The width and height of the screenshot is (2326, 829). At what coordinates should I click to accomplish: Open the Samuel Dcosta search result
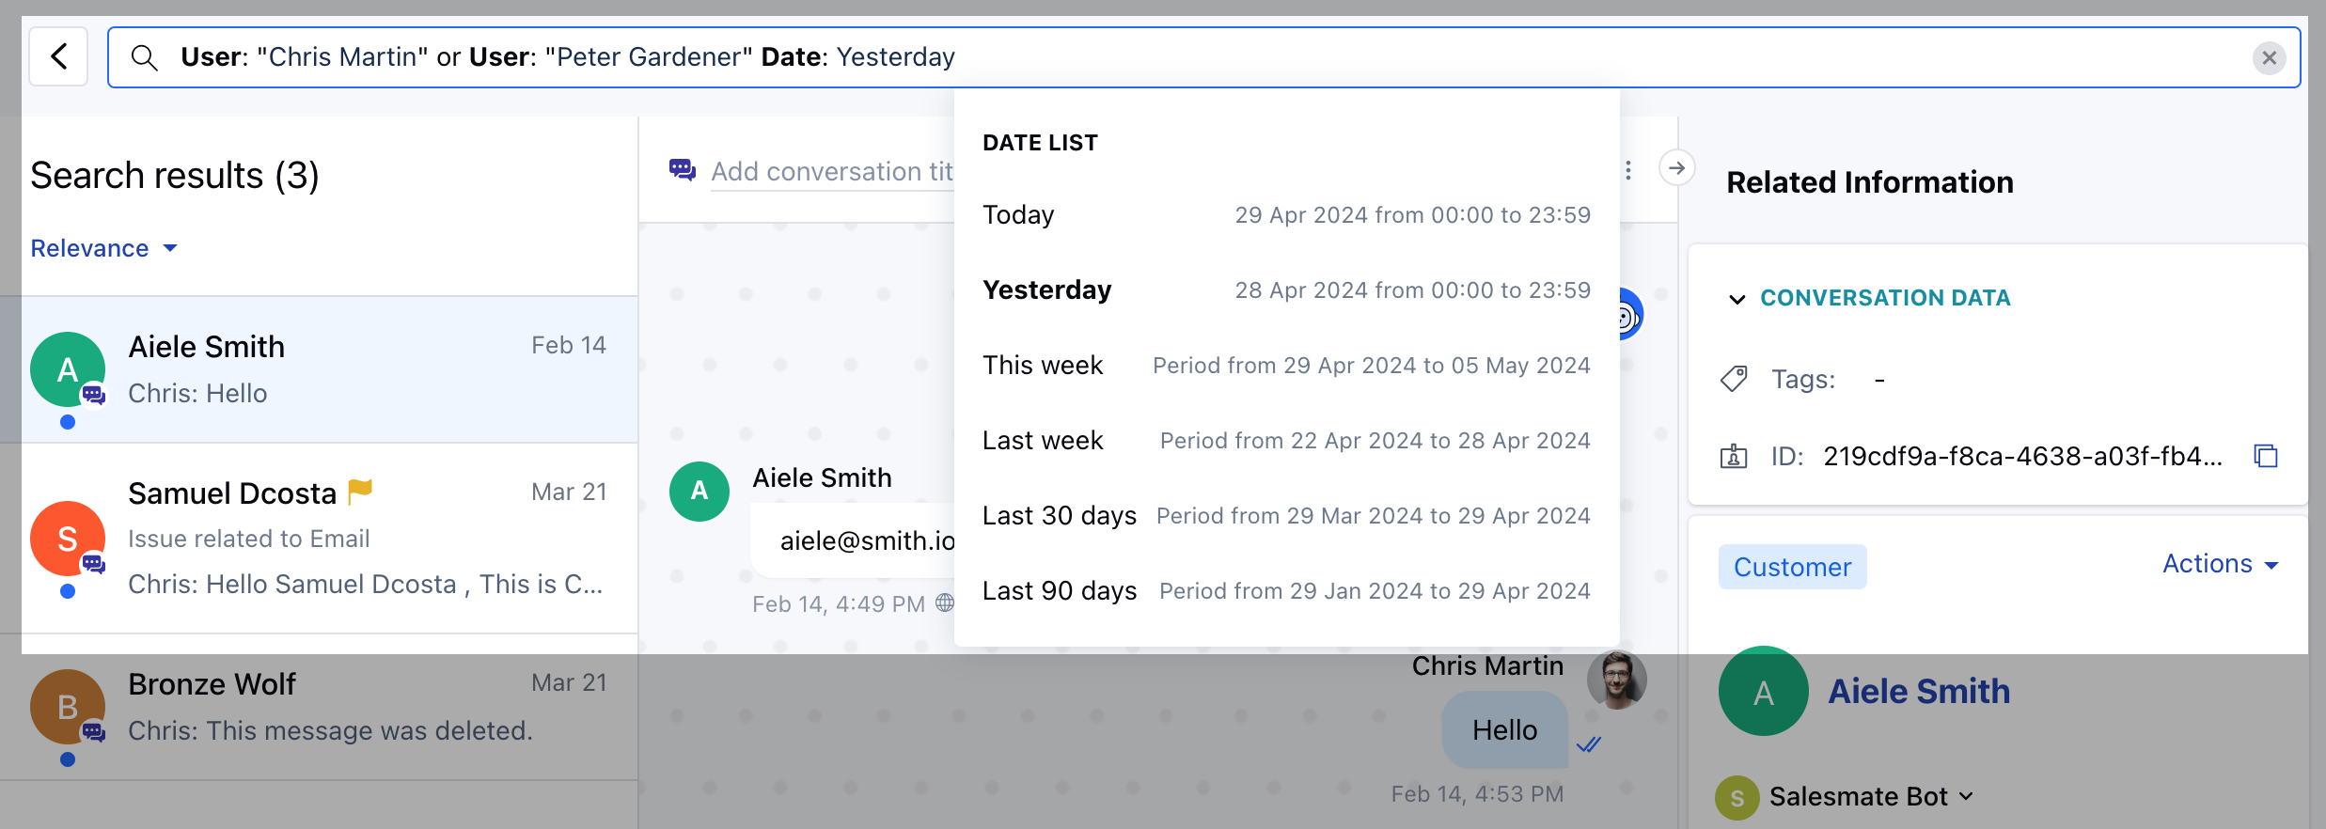[x=329, y=539]
